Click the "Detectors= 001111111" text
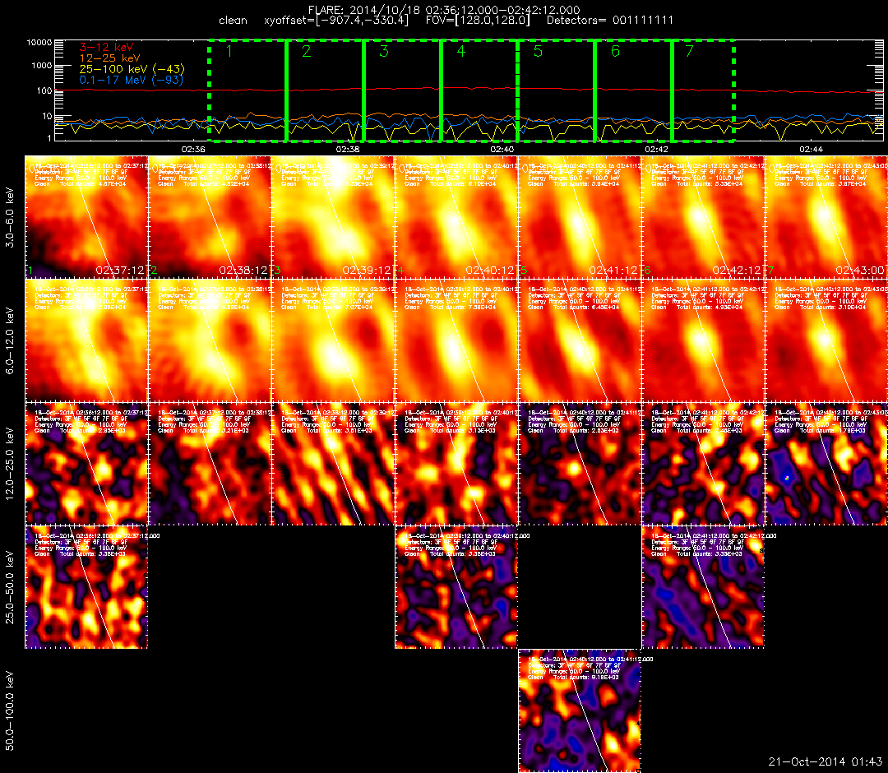This screenshot has height=773, width=888. coord(610,21)
